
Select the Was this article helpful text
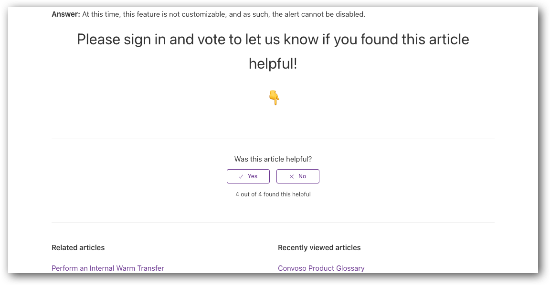tap(273, 159)
